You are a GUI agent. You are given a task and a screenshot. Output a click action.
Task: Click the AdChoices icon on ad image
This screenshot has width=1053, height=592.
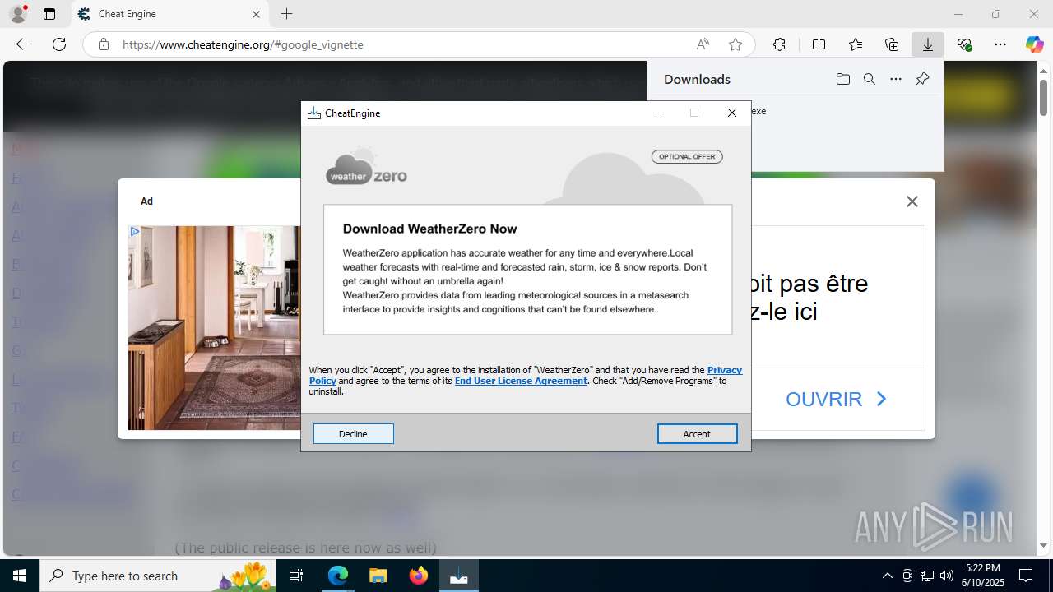135,232
